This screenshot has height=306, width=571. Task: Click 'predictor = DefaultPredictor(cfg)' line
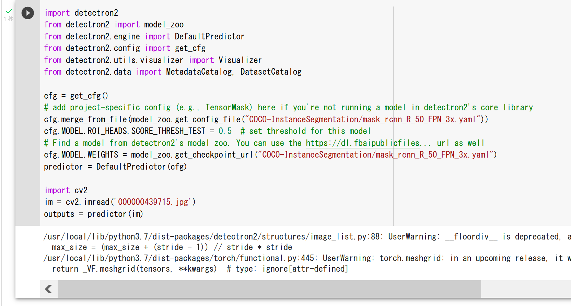pos(115,167)
